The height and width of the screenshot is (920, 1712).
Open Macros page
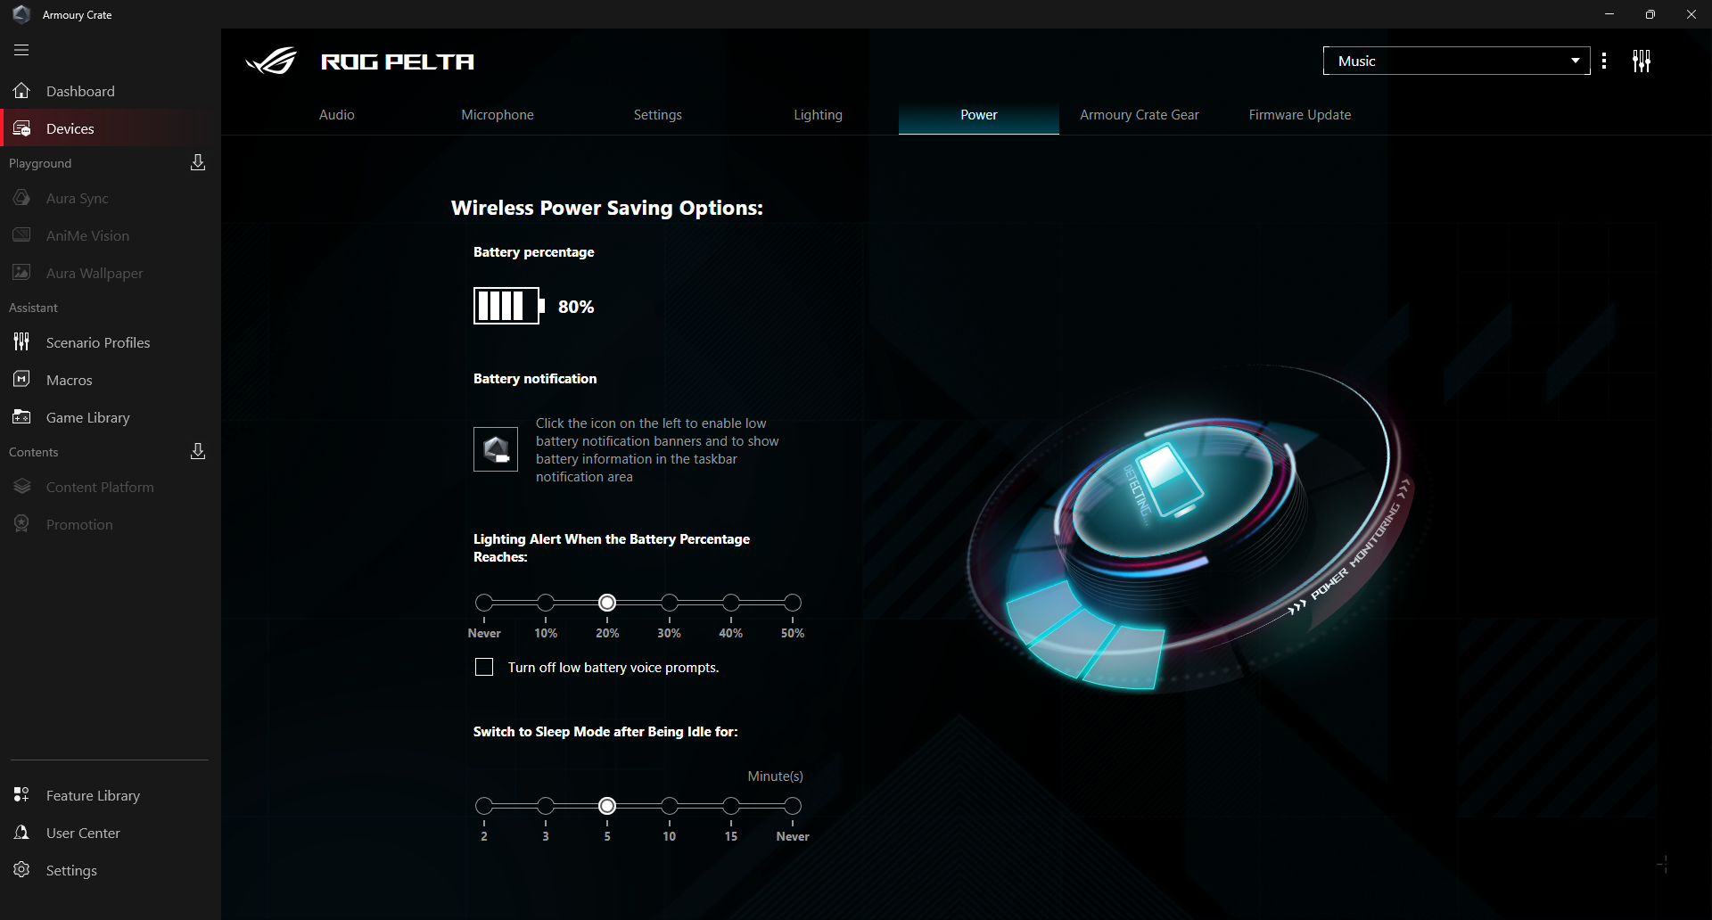click(x=111, y=380)
